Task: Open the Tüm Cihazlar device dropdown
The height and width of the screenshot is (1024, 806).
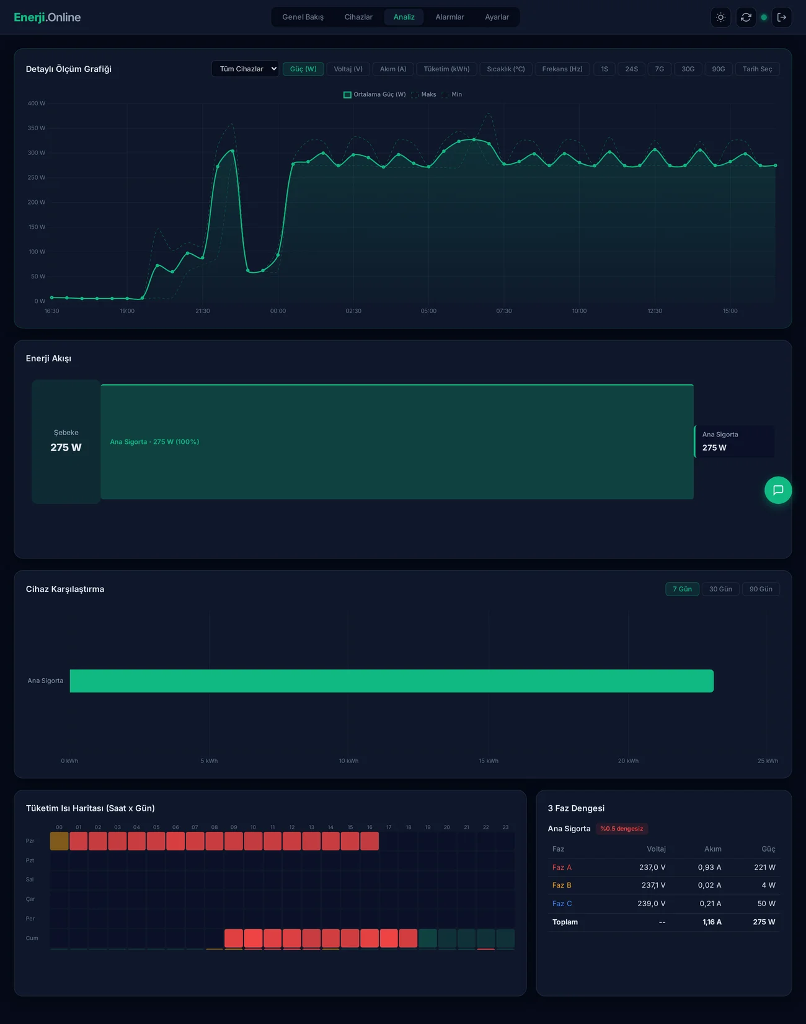Action: click(245, 69)
